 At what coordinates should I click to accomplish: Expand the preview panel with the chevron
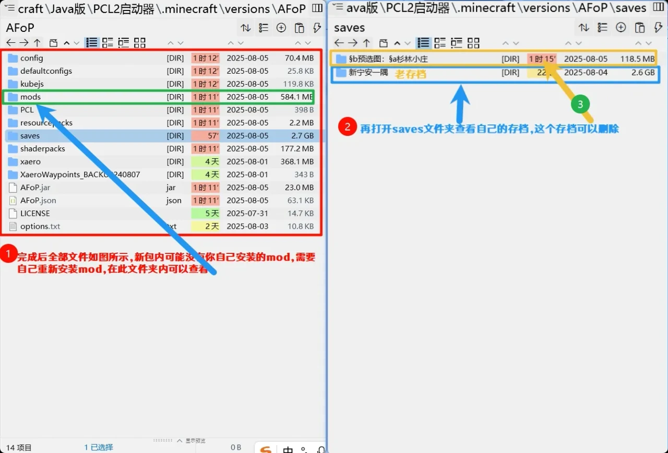181,440
